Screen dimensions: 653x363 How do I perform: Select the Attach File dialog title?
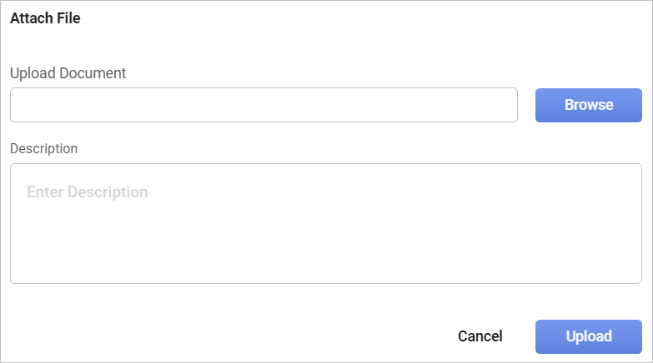point(45,17)
